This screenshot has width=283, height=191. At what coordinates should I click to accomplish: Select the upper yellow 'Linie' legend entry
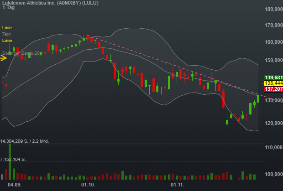[x=7, y=27]
